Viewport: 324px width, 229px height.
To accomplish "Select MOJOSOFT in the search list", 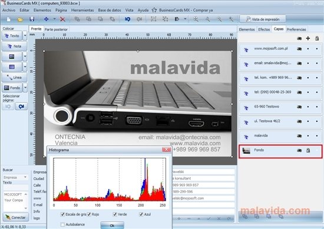I will click(x=13, y=194).
